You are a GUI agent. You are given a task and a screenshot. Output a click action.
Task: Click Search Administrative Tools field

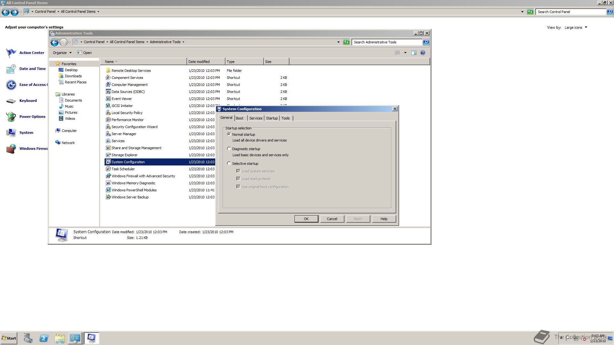[387, 42]
